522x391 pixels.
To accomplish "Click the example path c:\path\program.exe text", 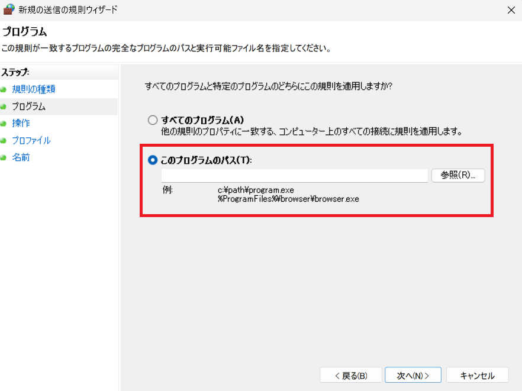I will tap(256, 190).
